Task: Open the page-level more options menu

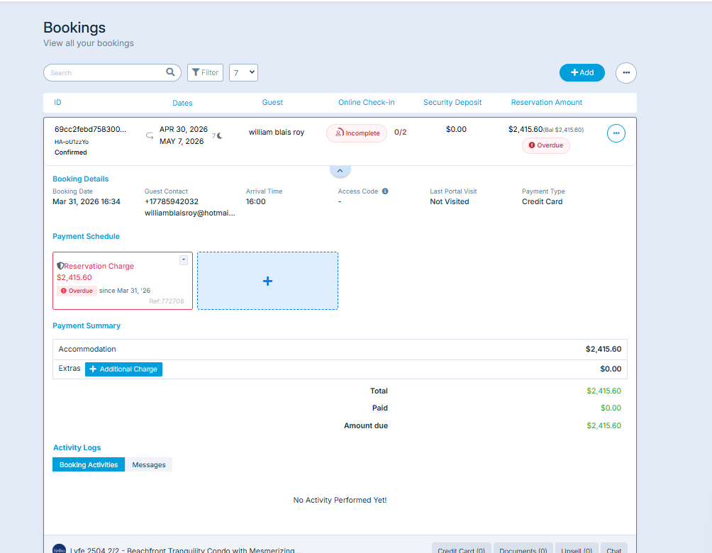Action: click(625, 73)
